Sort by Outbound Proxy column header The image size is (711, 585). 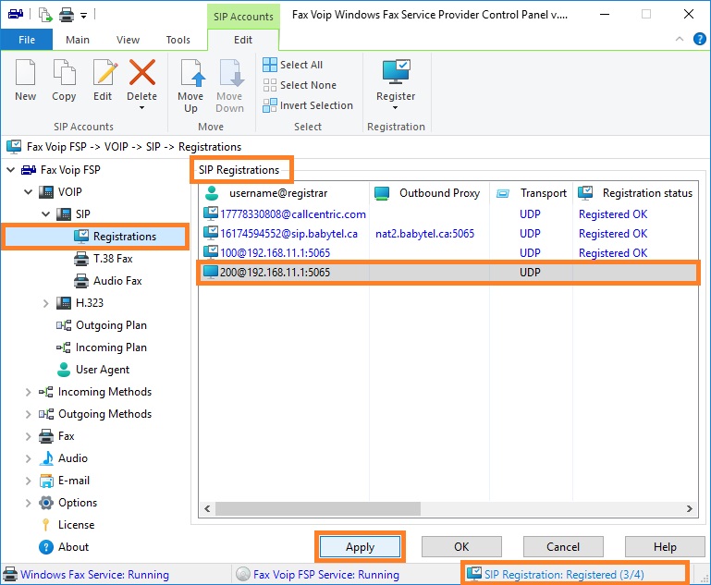point(429,193)
